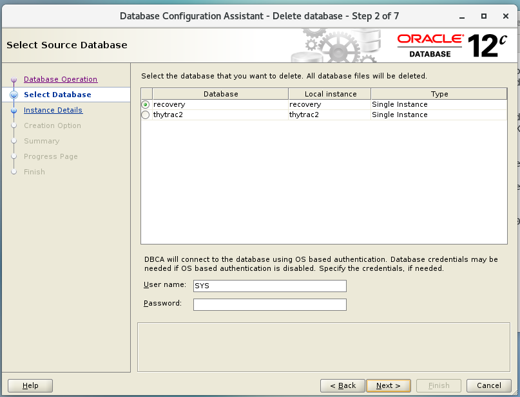Select the recovery database radio button
This screenshot has height=397, width=520.
click(145, 105)
